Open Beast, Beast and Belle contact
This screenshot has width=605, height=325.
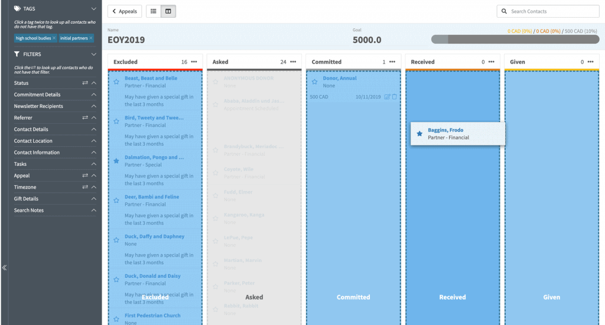(x=151, y=78)
